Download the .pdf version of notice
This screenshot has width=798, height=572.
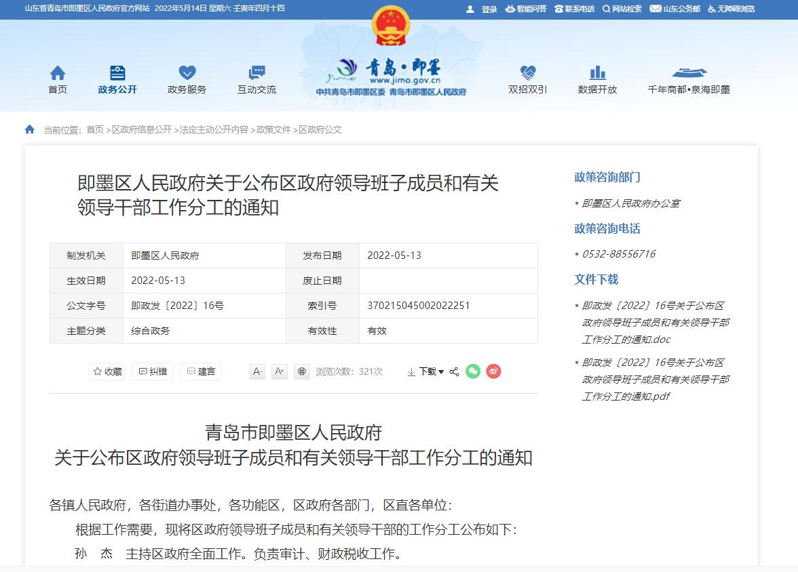[x=655, y=380]
